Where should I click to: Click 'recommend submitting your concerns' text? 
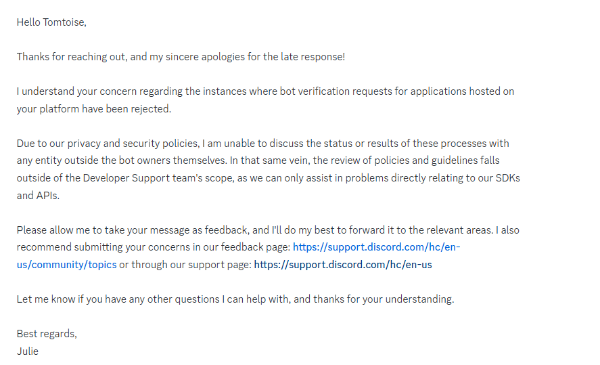103,247
